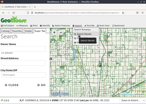Click the page info icon in address bar
The image size is (146, 104).
pyautogui.click(x=32, y=13)
